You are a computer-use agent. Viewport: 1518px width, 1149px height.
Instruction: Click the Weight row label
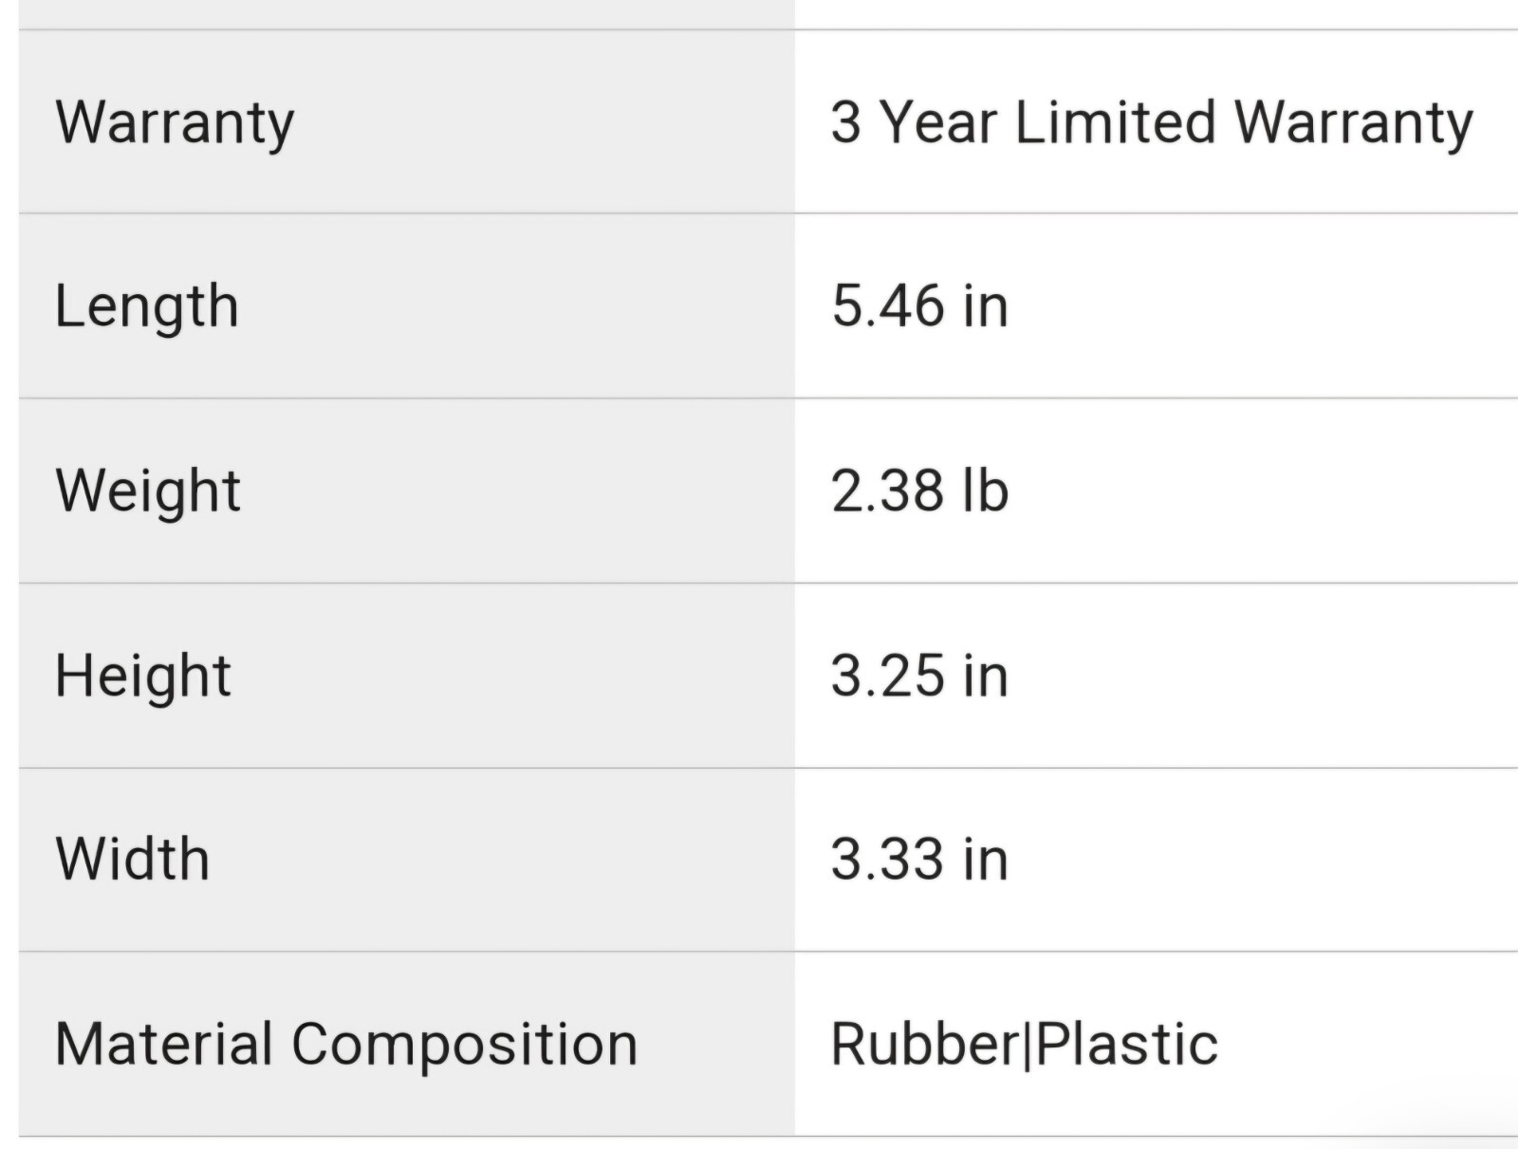(x=148, y=491)
